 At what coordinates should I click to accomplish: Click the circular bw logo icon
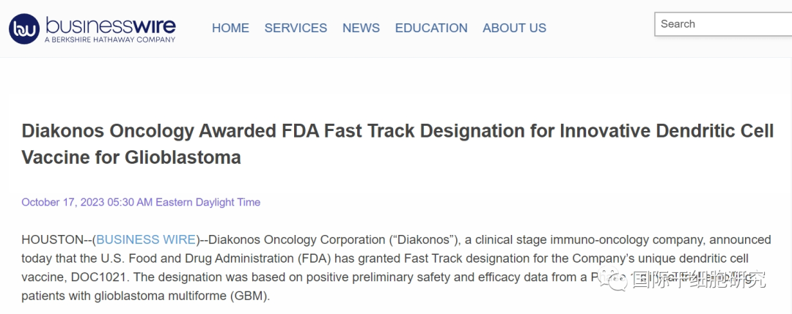pos(26,29)
